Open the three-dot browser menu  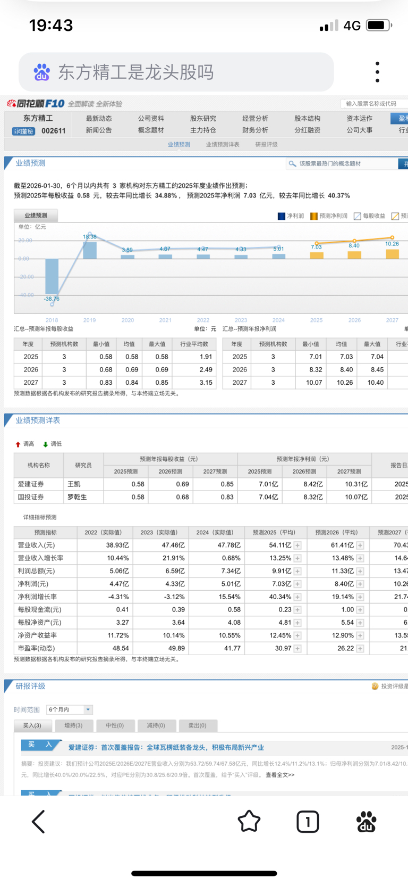pyautogui.click(x=377, y=72)
